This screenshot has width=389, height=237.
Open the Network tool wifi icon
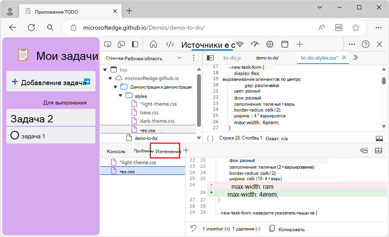[x=240, y=44]
